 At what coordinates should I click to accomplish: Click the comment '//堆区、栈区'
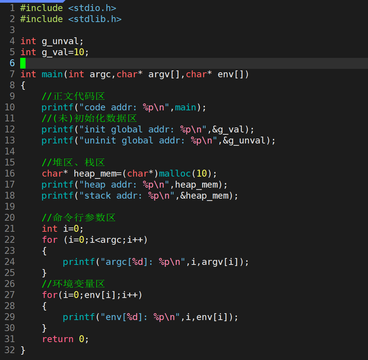point(73,162)
